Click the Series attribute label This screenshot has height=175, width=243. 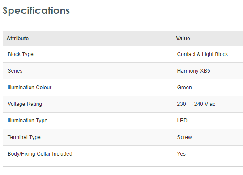pos(15,71)
